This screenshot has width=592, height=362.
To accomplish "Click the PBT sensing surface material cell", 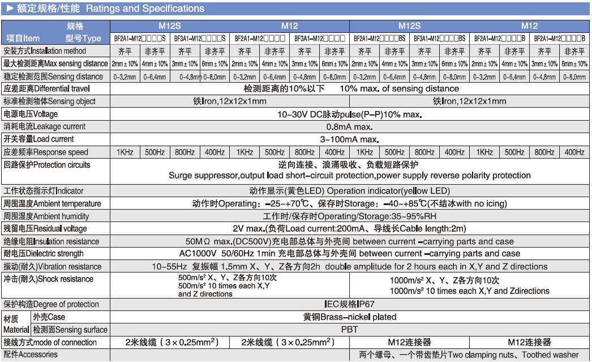I will (x=349, y=329).
